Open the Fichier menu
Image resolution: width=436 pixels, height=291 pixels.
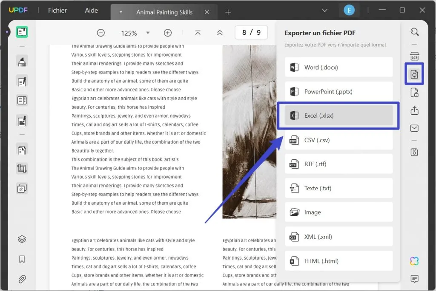click(57, 10)
